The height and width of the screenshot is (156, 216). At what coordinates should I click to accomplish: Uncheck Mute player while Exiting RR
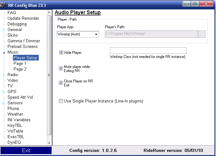pyautogui.click(x=61, y=69)
